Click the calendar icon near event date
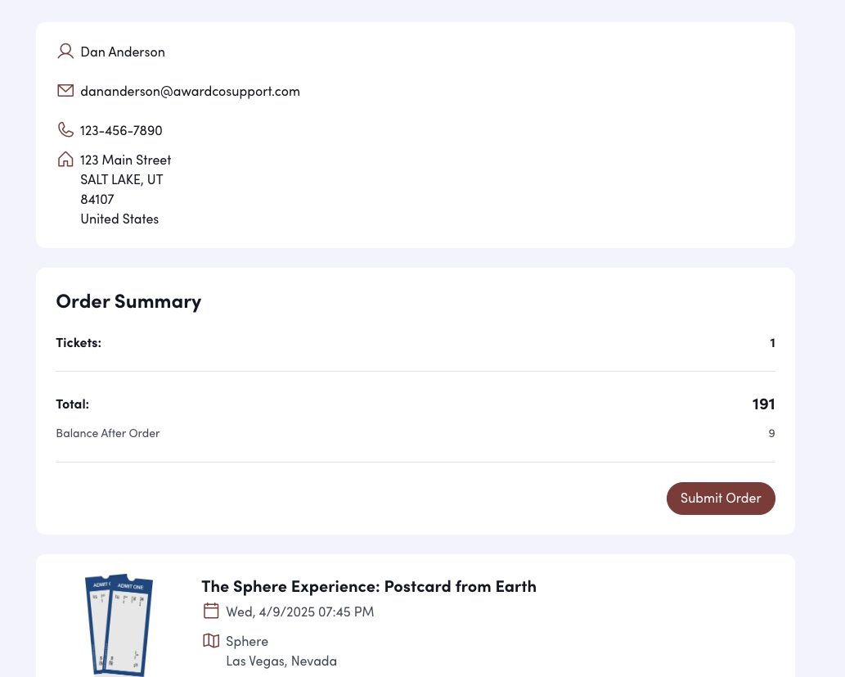Screen dimensions: 845x677 click(x=211, y=611)
